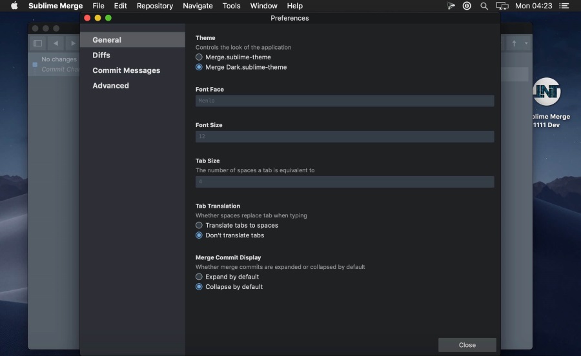Click the screen mirroring display icon
581x356 pixels.
point(502,6)
